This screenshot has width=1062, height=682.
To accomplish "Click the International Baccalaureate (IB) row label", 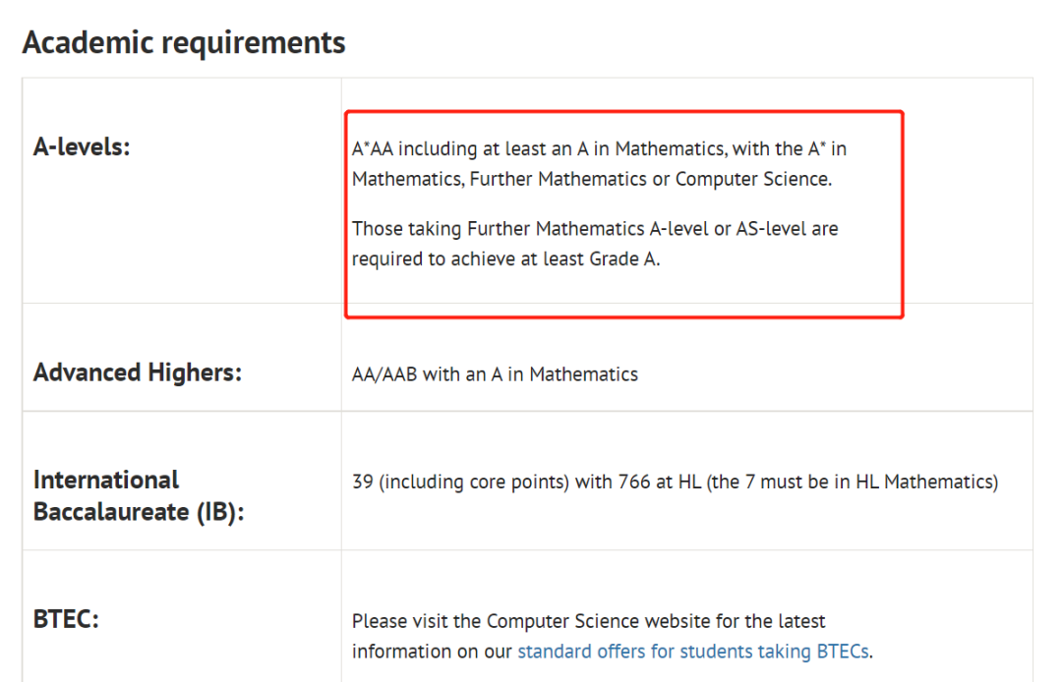I will [x=138, y=495].
